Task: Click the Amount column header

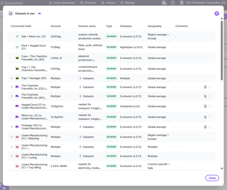Action: [x=56, y=26]
